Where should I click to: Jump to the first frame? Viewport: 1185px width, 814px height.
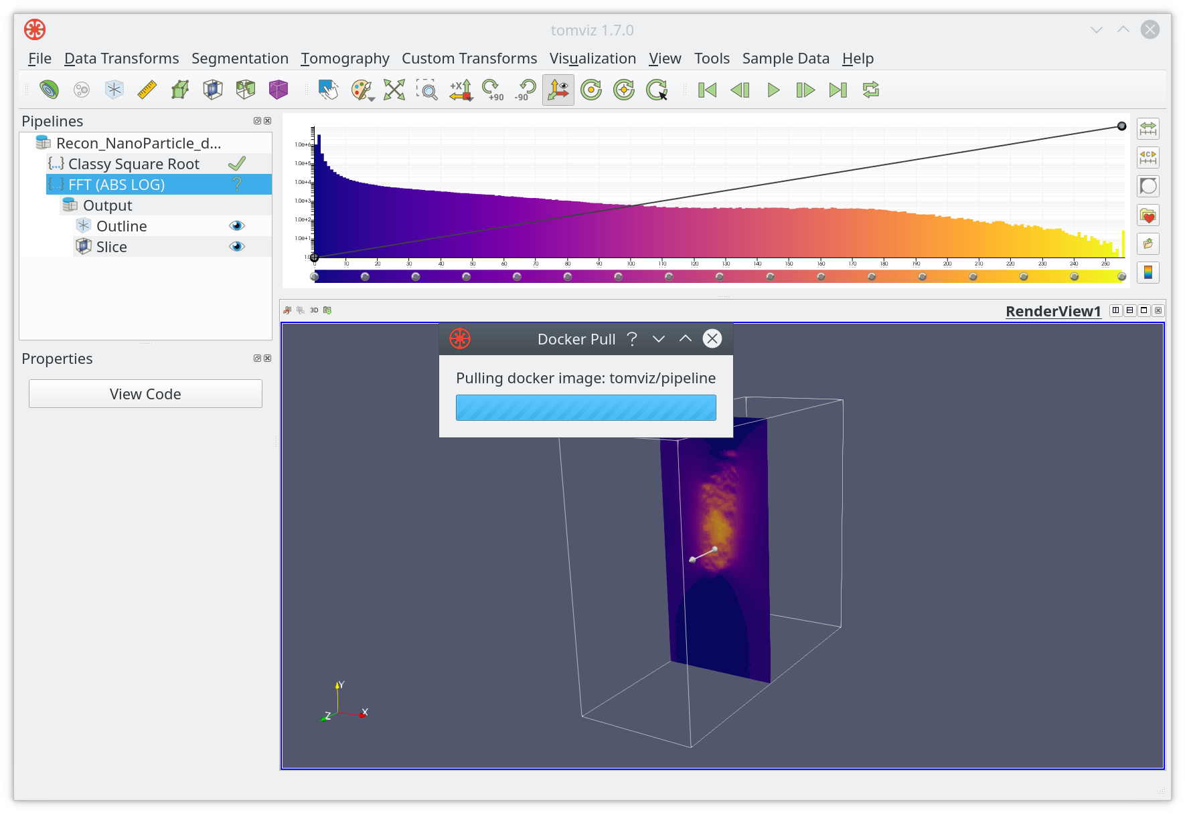coord(707,90)
